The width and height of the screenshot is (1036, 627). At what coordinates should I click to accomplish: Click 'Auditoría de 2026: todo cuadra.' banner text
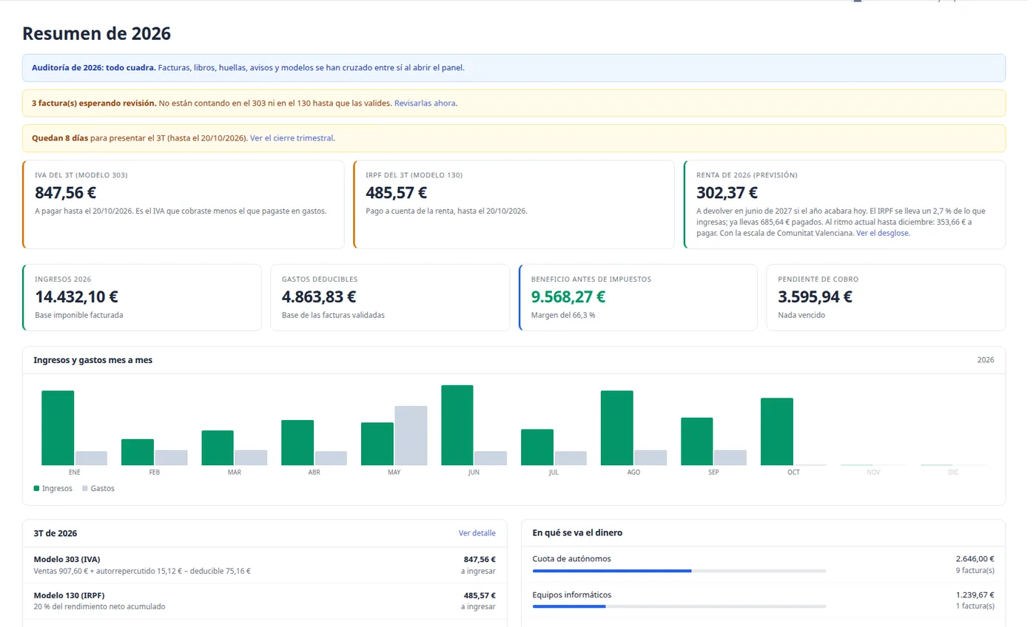[94, 68]
